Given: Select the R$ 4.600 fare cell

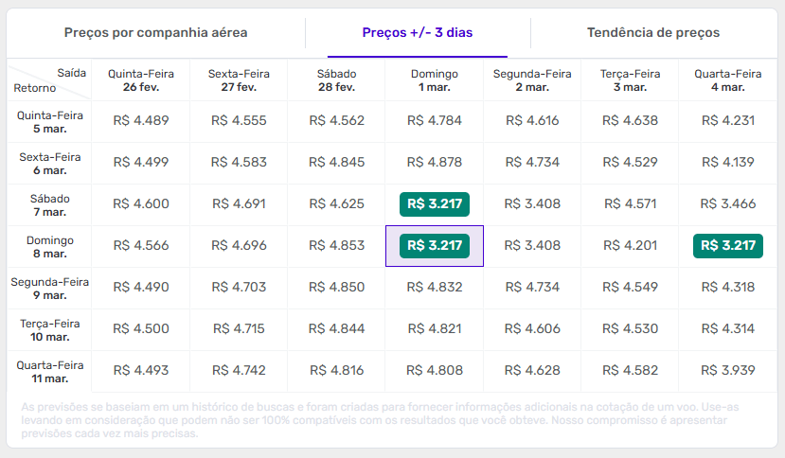Looking at the screenshot, I should 141,204.
